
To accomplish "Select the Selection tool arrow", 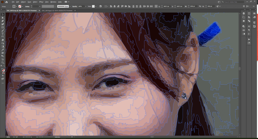I will (x=3, y=14).
